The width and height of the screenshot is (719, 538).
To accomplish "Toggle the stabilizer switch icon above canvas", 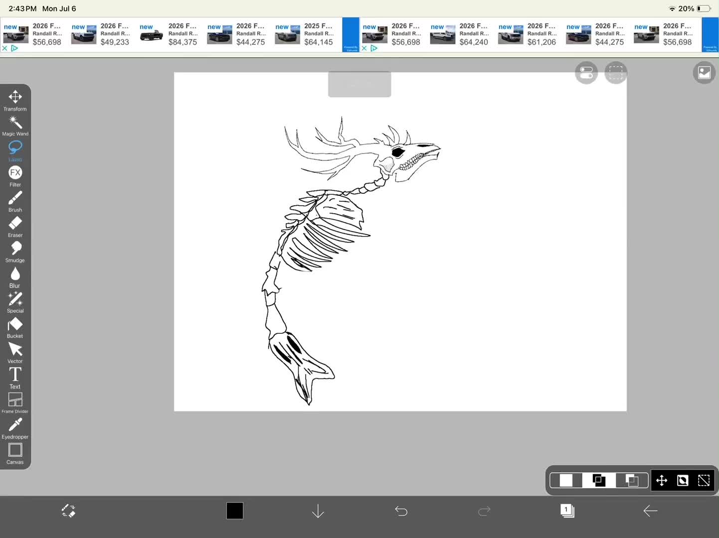I will coord(586,73).
